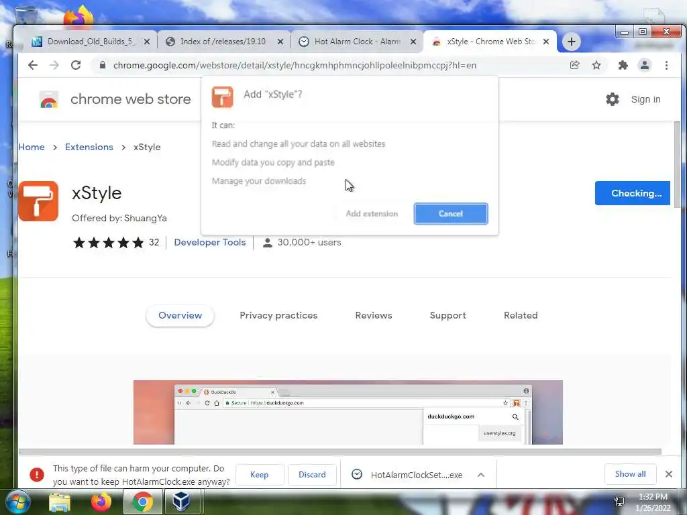
Task: Go to Extensions breadcrumb
Action: [89, 147]
